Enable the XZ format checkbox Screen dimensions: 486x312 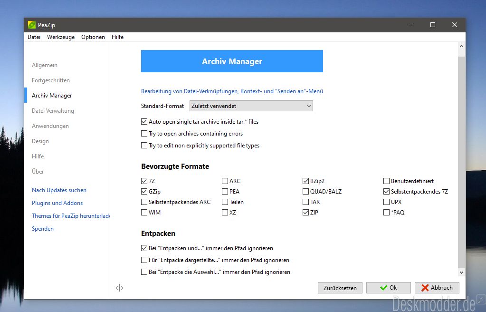225,213
